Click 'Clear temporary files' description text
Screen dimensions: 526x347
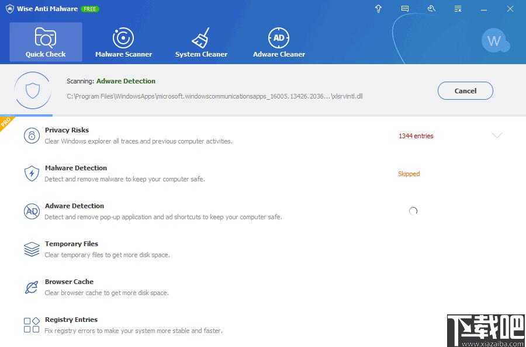click(x=108, y=255)
